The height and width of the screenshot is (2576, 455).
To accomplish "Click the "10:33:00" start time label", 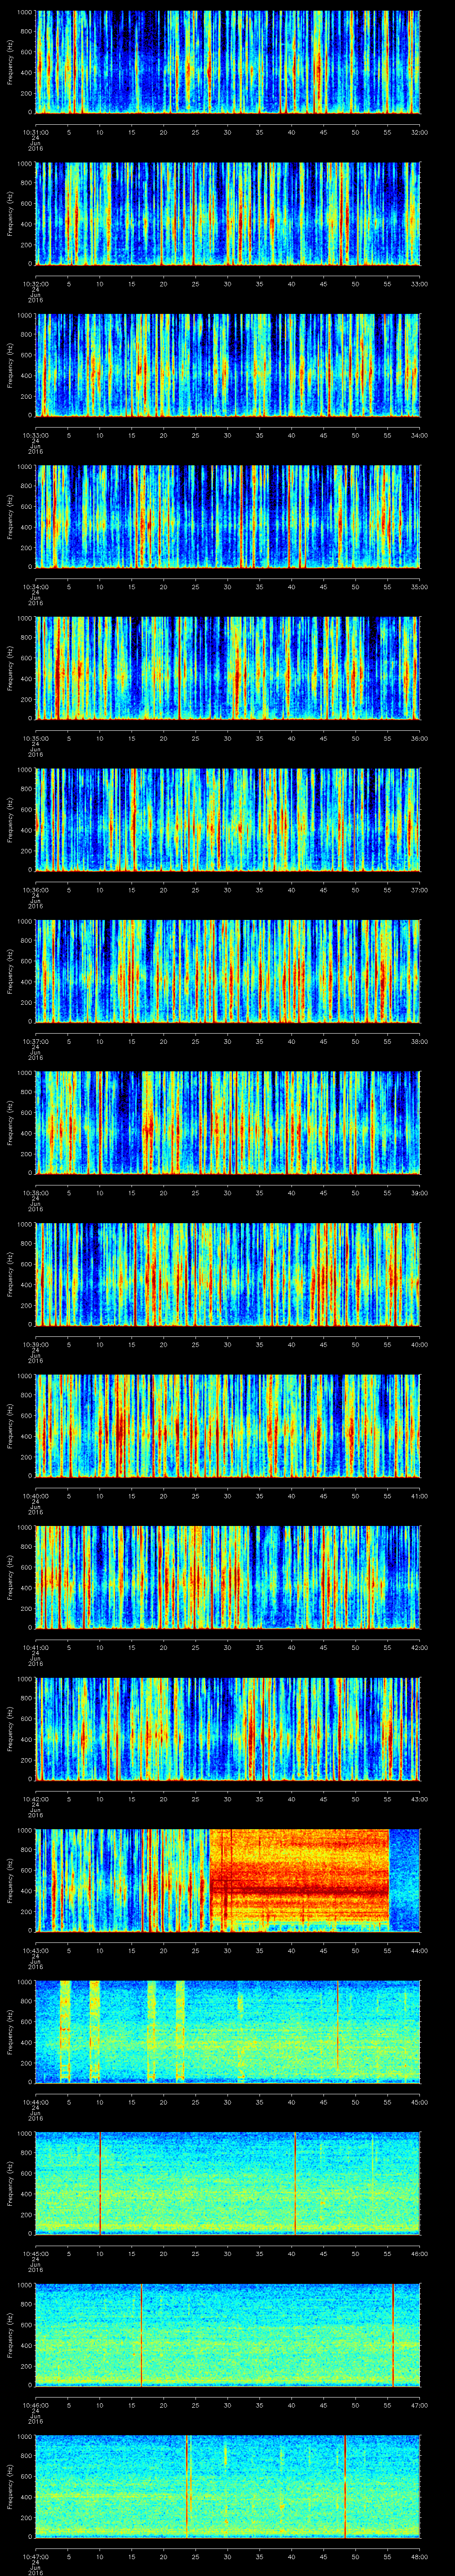I will click(x=35, y=435).
